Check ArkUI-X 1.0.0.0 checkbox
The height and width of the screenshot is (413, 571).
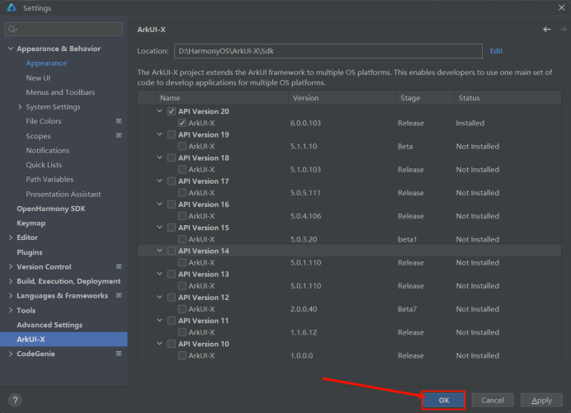point(182,355)
